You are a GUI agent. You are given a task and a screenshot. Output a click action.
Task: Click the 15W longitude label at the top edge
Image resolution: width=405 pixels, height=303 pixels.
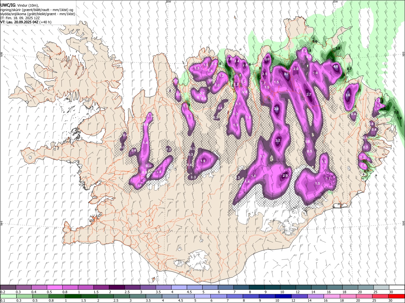click(335, 2)
